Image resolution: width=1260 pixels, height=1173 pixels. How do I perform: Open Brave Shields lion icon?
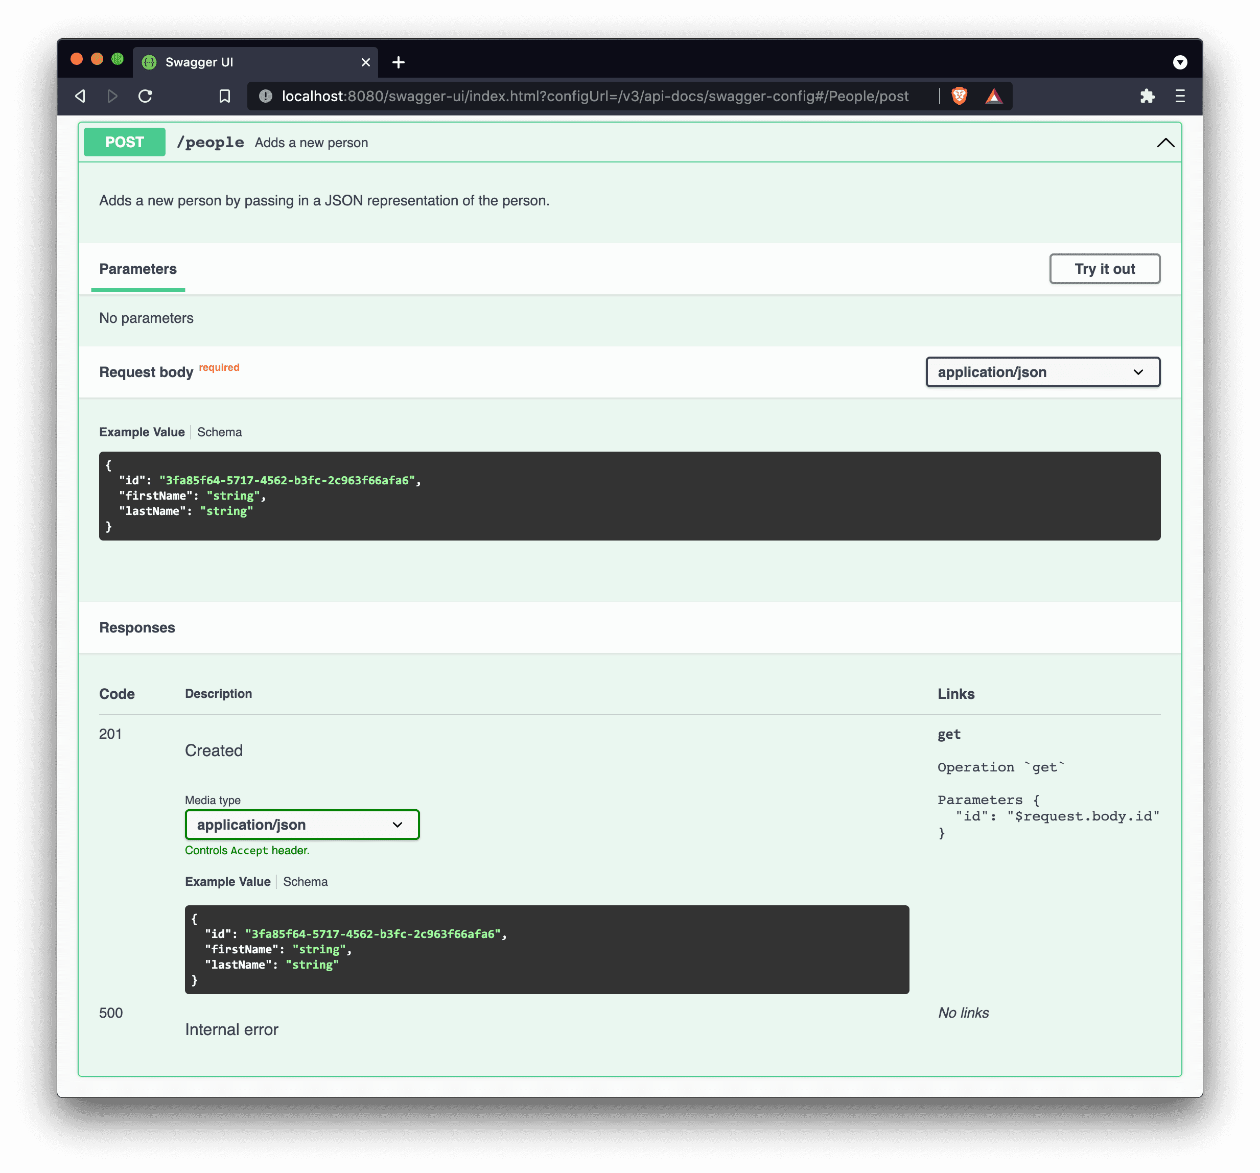960,97
